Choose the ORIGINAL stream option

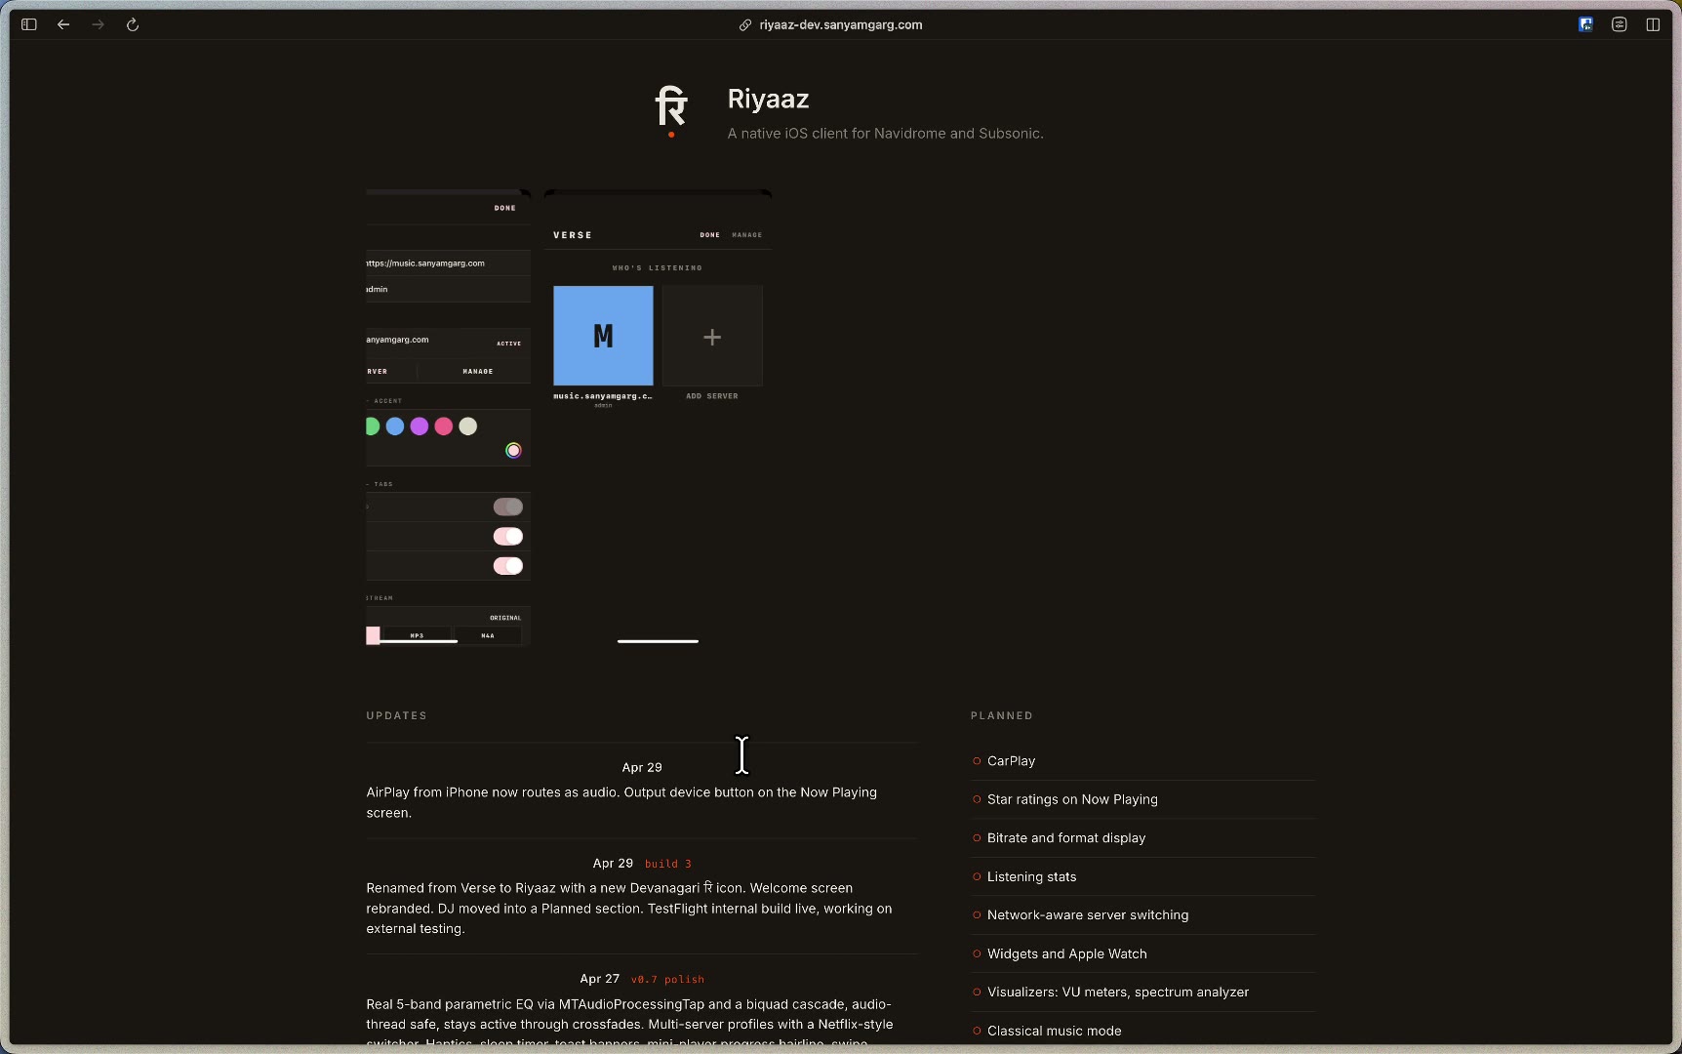tap(505, 618)
